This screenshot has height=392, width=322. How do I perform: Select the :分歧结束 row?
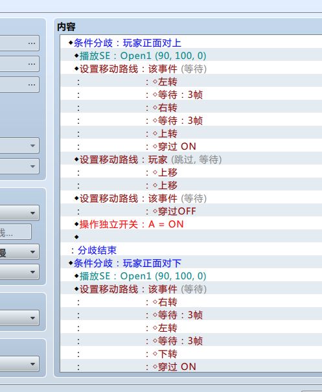point(191,250)
